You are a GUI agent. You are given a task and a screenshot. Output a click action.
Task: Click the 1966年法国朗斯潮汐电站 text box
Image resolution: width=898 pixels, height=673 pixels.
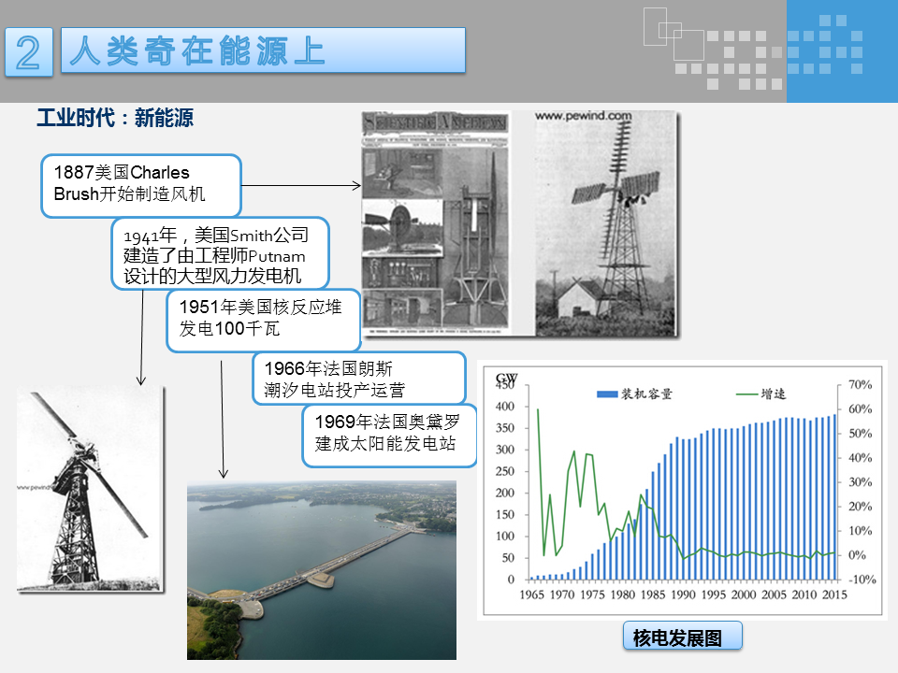(359, 379)
